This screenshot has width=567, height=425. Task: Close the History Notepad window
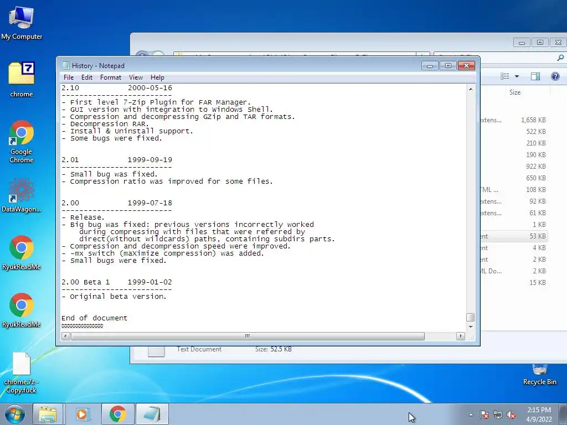tap(466, 65)
